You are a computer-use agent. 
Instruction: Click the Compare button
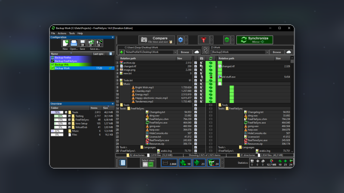point(157,40)
